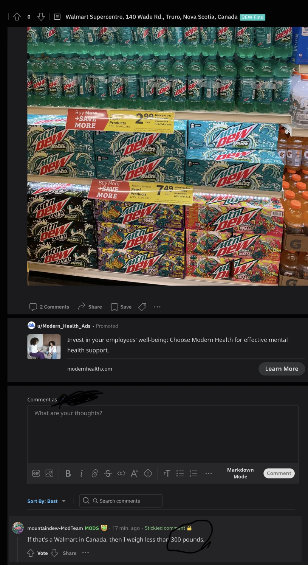Viewport: 308px width, 565px height.
Task: Downvote the post at the top
Action: pos(41,17)
